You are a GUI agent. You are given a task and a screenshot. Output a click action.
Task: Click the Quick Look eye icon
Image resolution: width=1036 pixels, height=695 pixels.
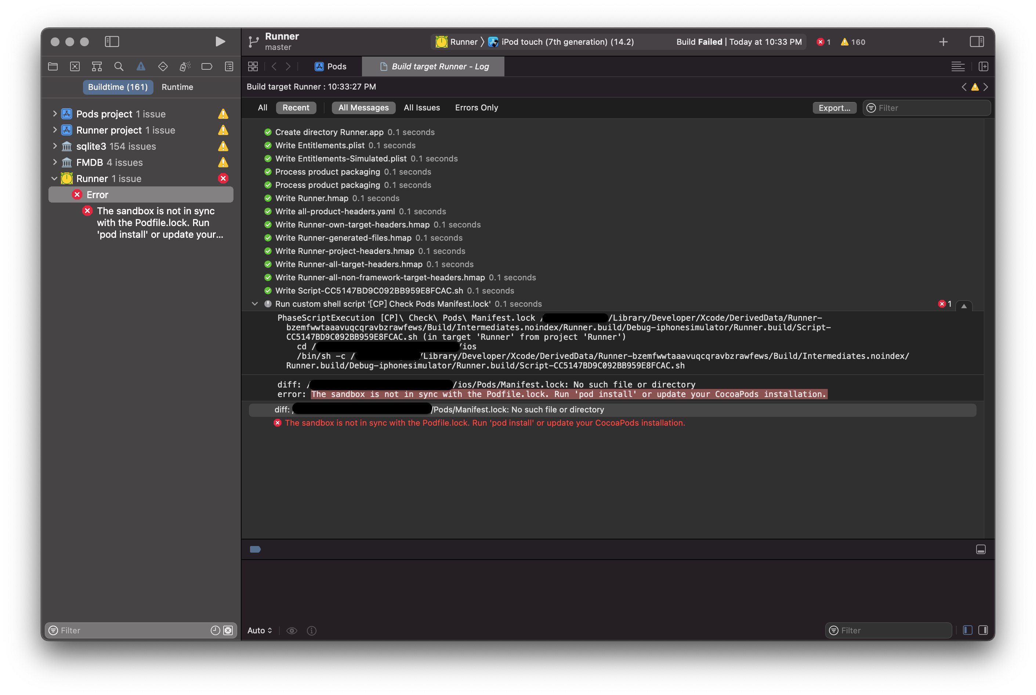(291, 630)
